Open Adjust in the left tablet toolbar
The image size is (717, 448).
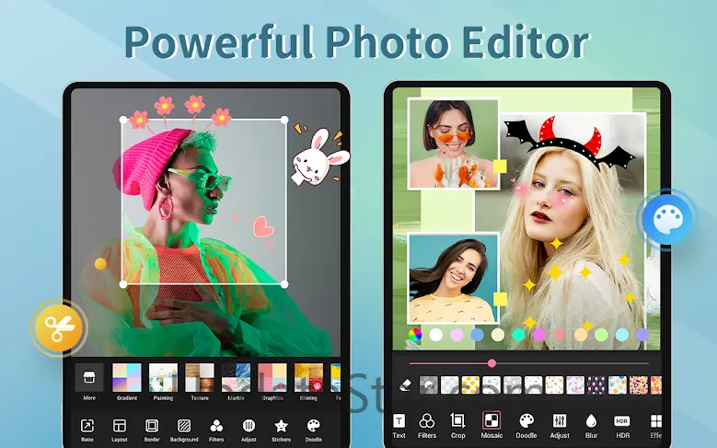tap(249, 431)
